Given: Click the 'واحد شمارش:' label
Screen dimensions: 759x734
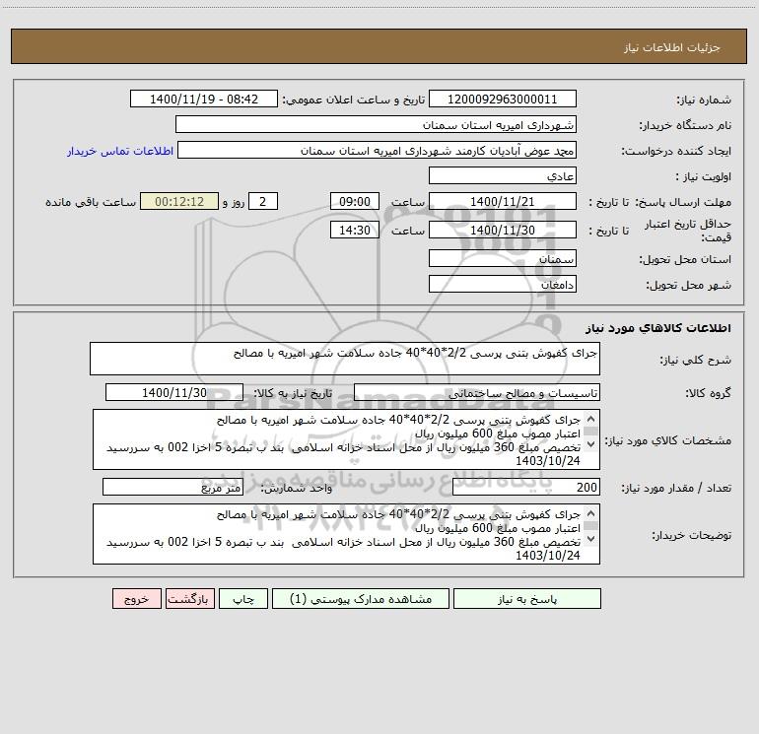Looking at the screenshot, I should [297, 489].
